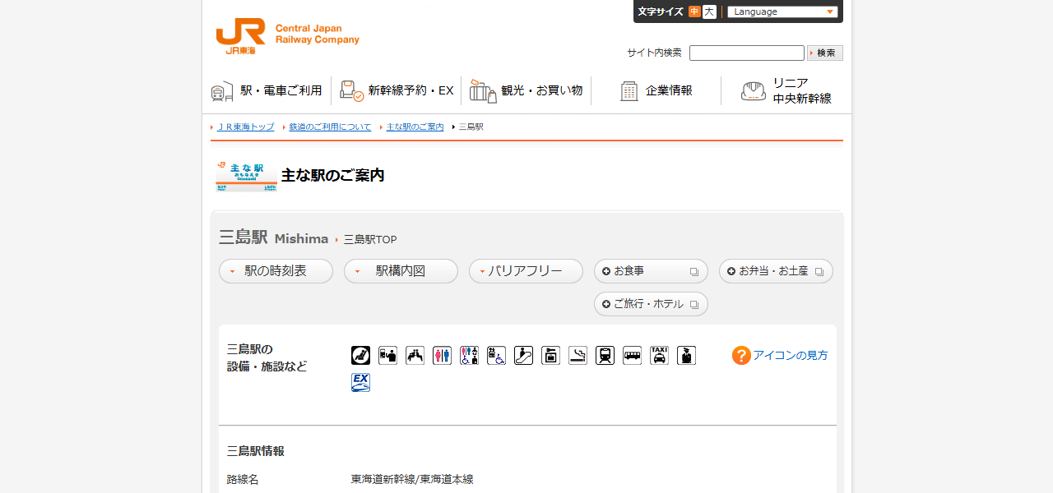Click the multipurpose accessible restroom icon
Screen dimensions: 1053x493
469,355
